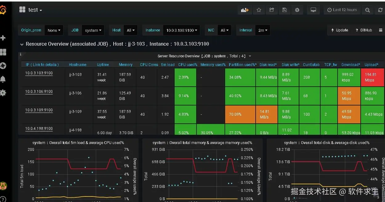Open the Dashboards squares icon in sidebar
This screenshot has width=385, height=202.
click(3, 52)
